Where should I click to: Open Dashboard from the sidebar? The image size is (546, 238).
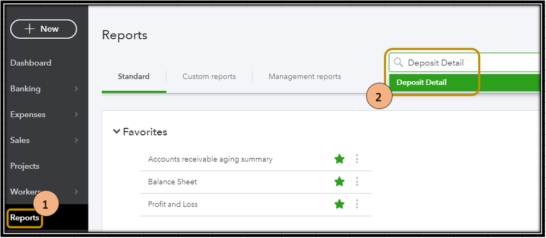pos(31,63)
